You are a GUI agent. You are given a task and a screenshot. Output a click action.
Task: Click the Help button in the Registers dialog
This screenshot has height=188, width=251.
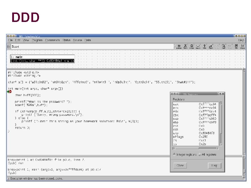pos(214,165)
